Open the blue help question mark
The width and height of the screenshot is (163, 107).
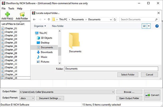coord(157,26)
